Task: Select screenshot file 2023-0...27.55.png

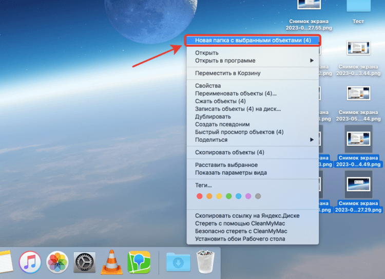Action: (x=309, y=15)
